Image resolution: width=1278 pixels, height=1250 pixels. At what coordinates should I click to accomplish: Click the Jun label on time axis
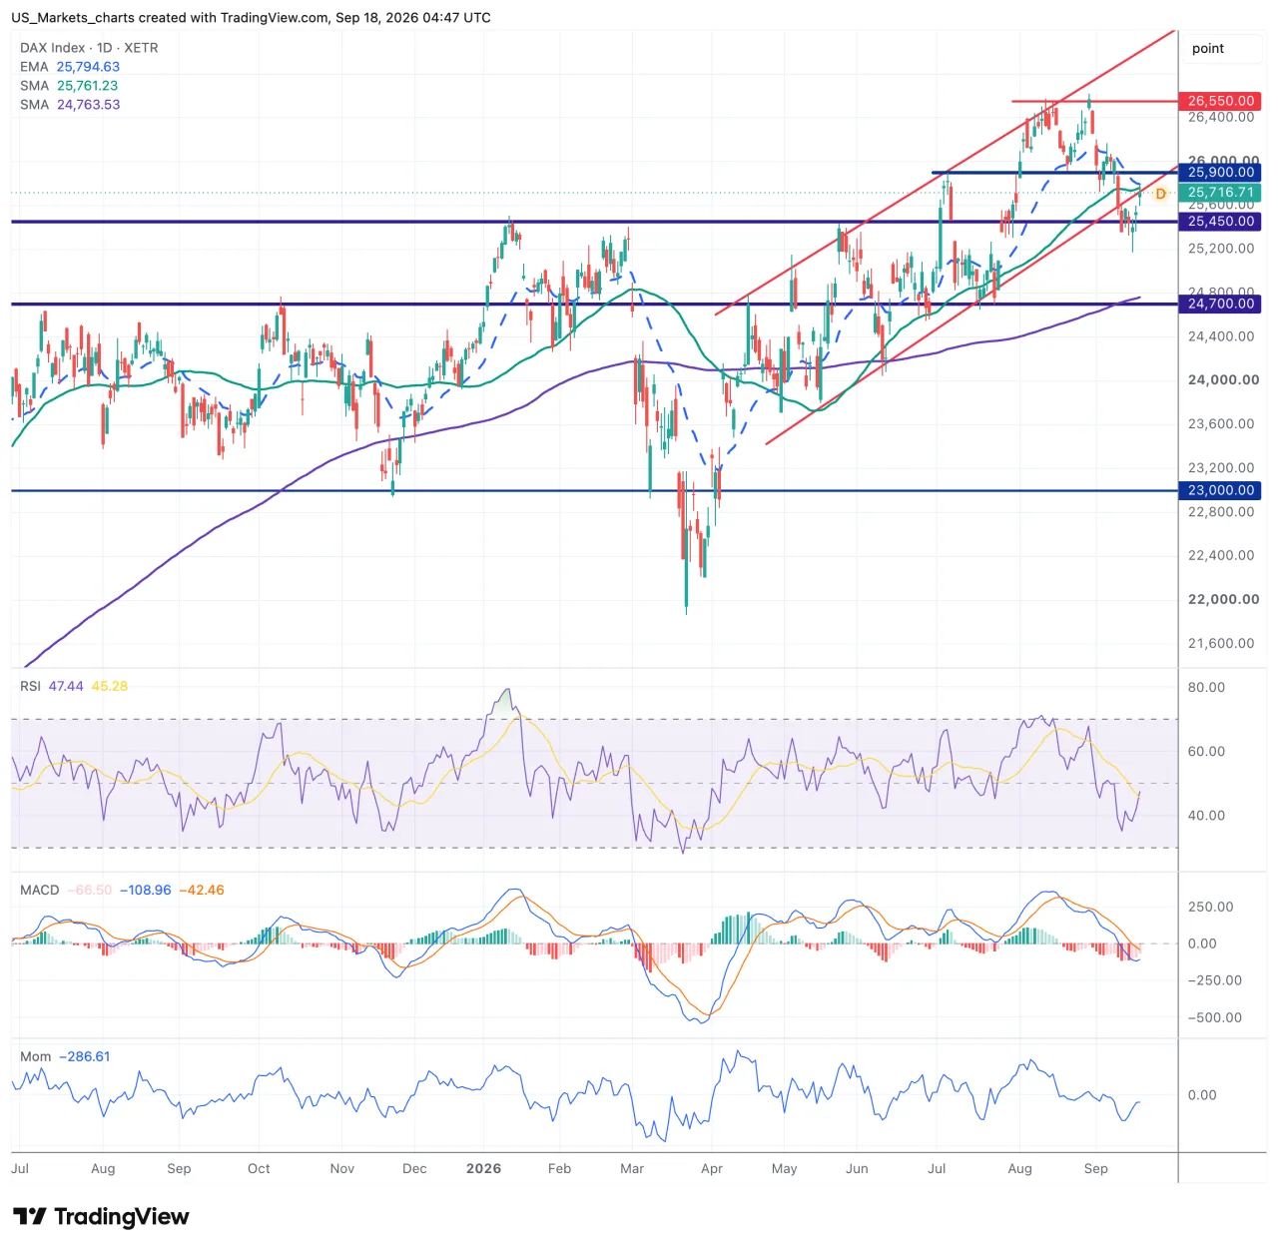(857, 1168)
